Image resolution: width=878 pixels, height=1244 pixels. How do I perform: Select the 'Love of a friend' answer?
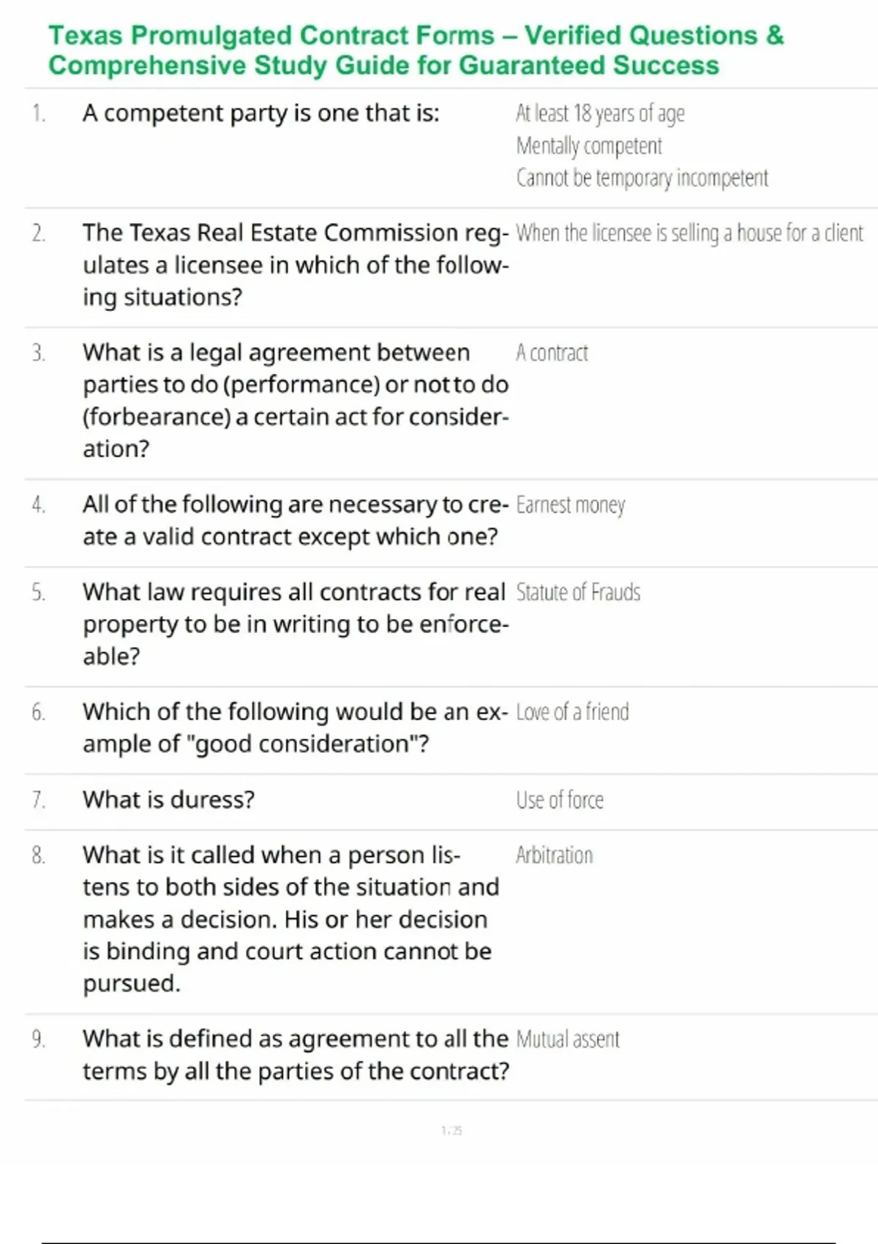tap(572, 712)
